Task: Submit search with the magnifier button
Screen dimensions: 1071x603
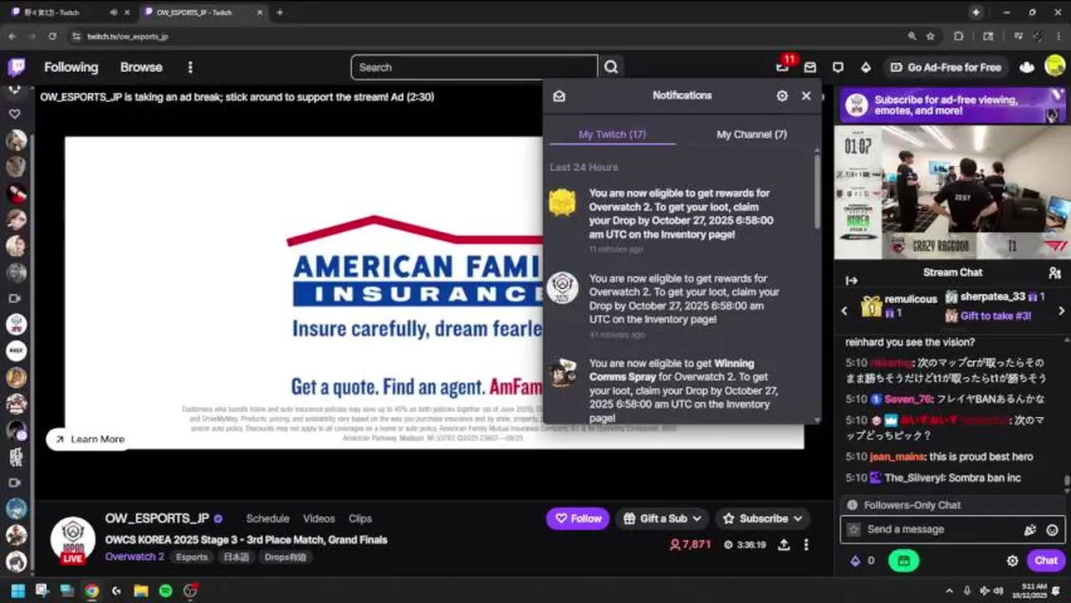Action: click(x=611, y=67)
